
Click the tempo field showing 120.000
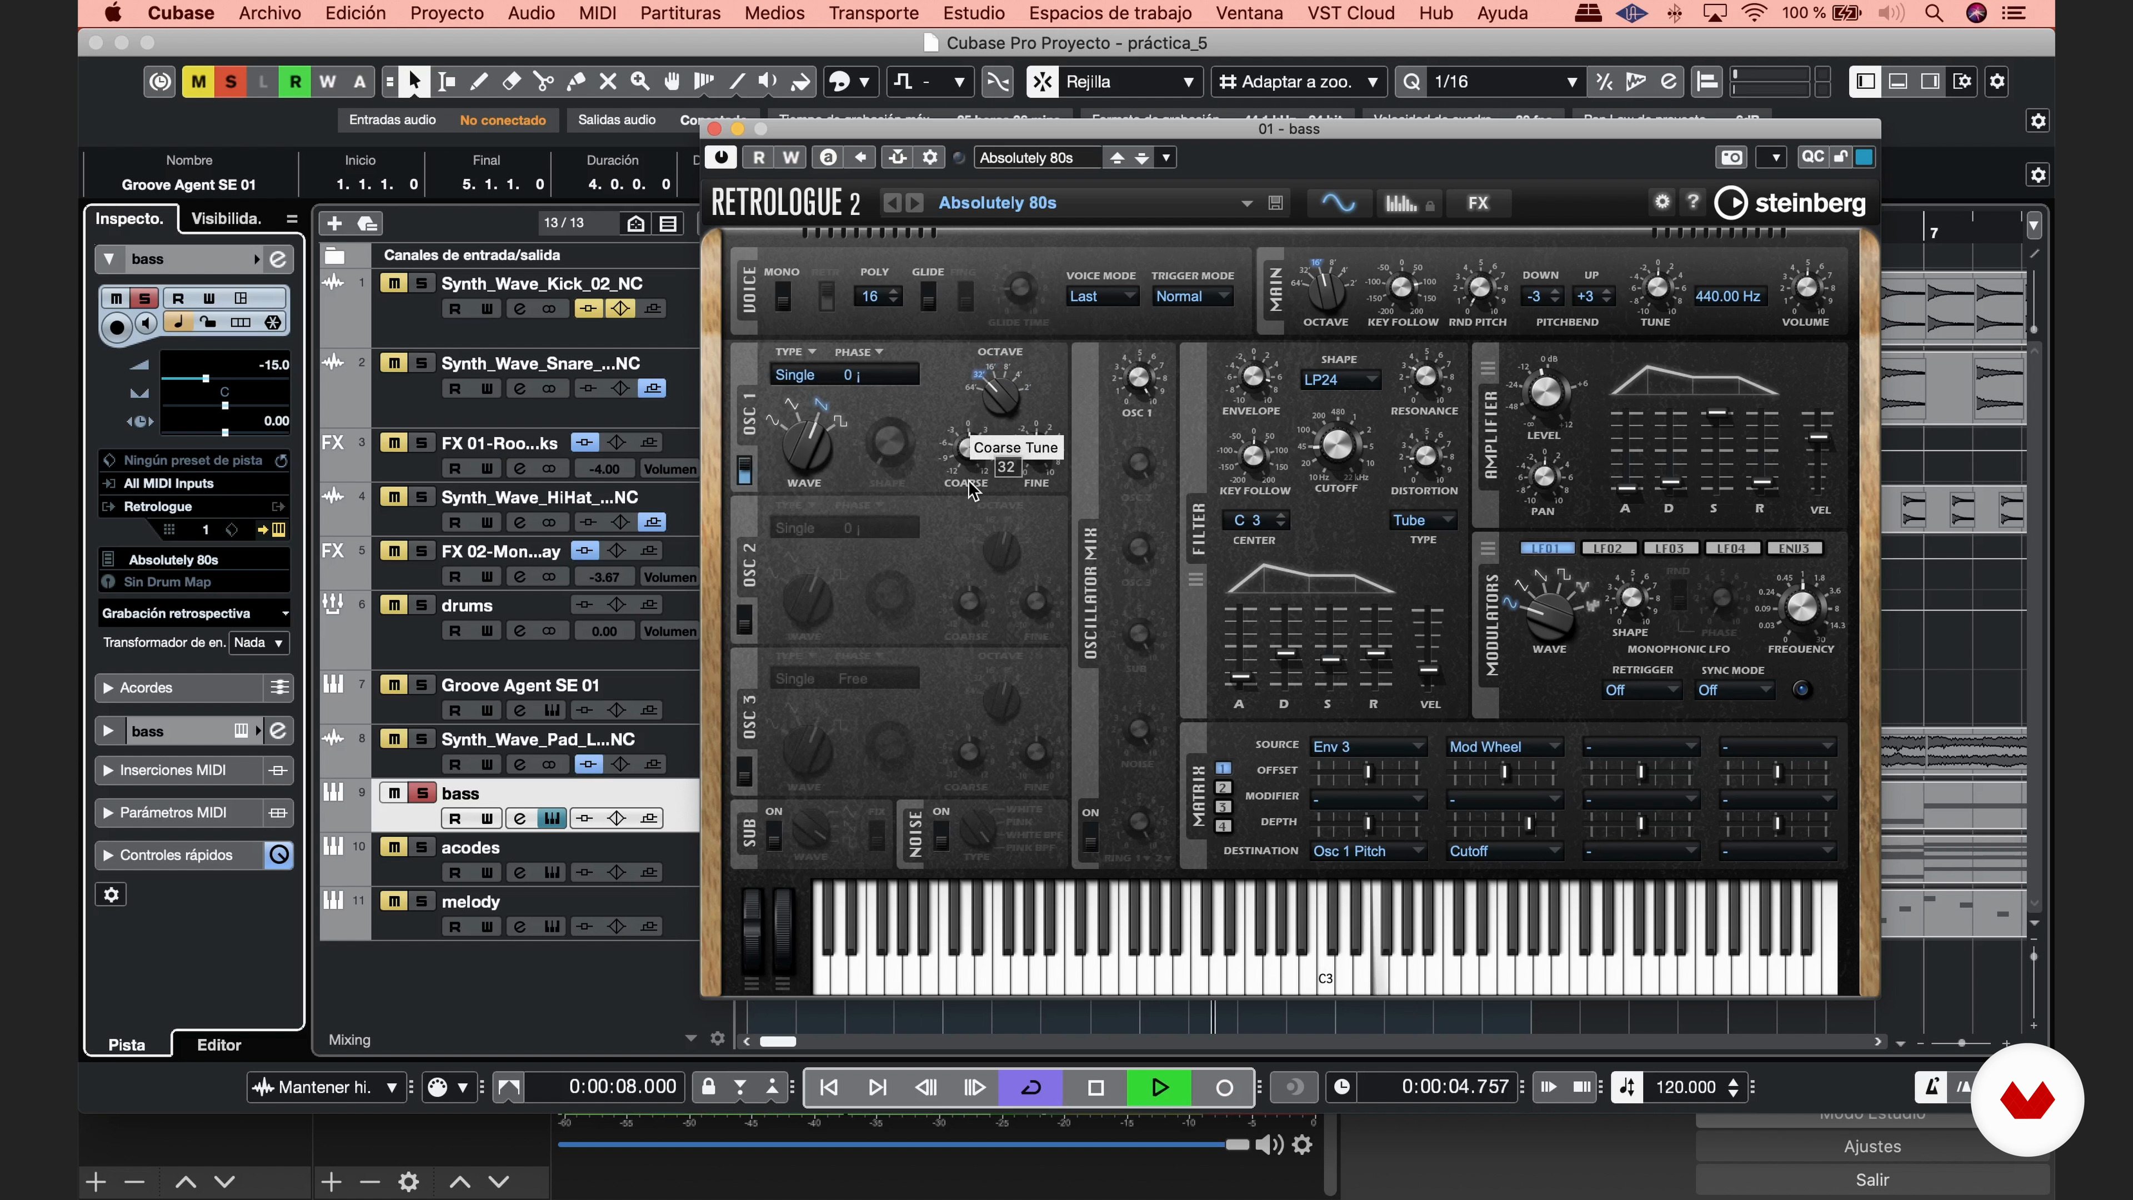pyautogui.click(x=1685, y=1087)
